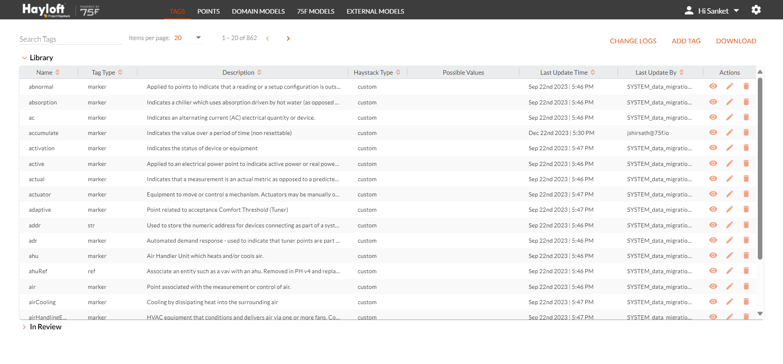Delete the actuator tag
Viewport: 783px width, 364px height.
click(746, 194)
